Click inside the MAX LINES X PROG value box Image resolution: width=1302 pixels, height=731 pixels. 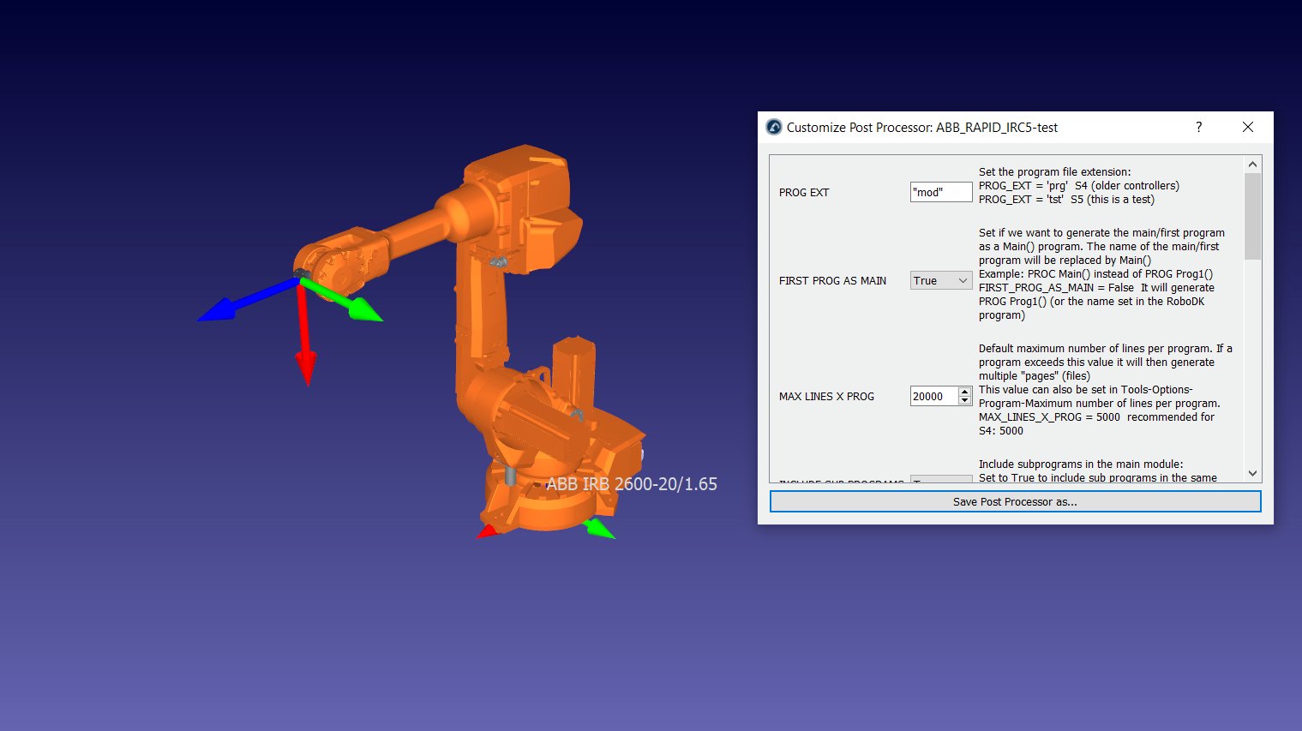pos(933,396)
